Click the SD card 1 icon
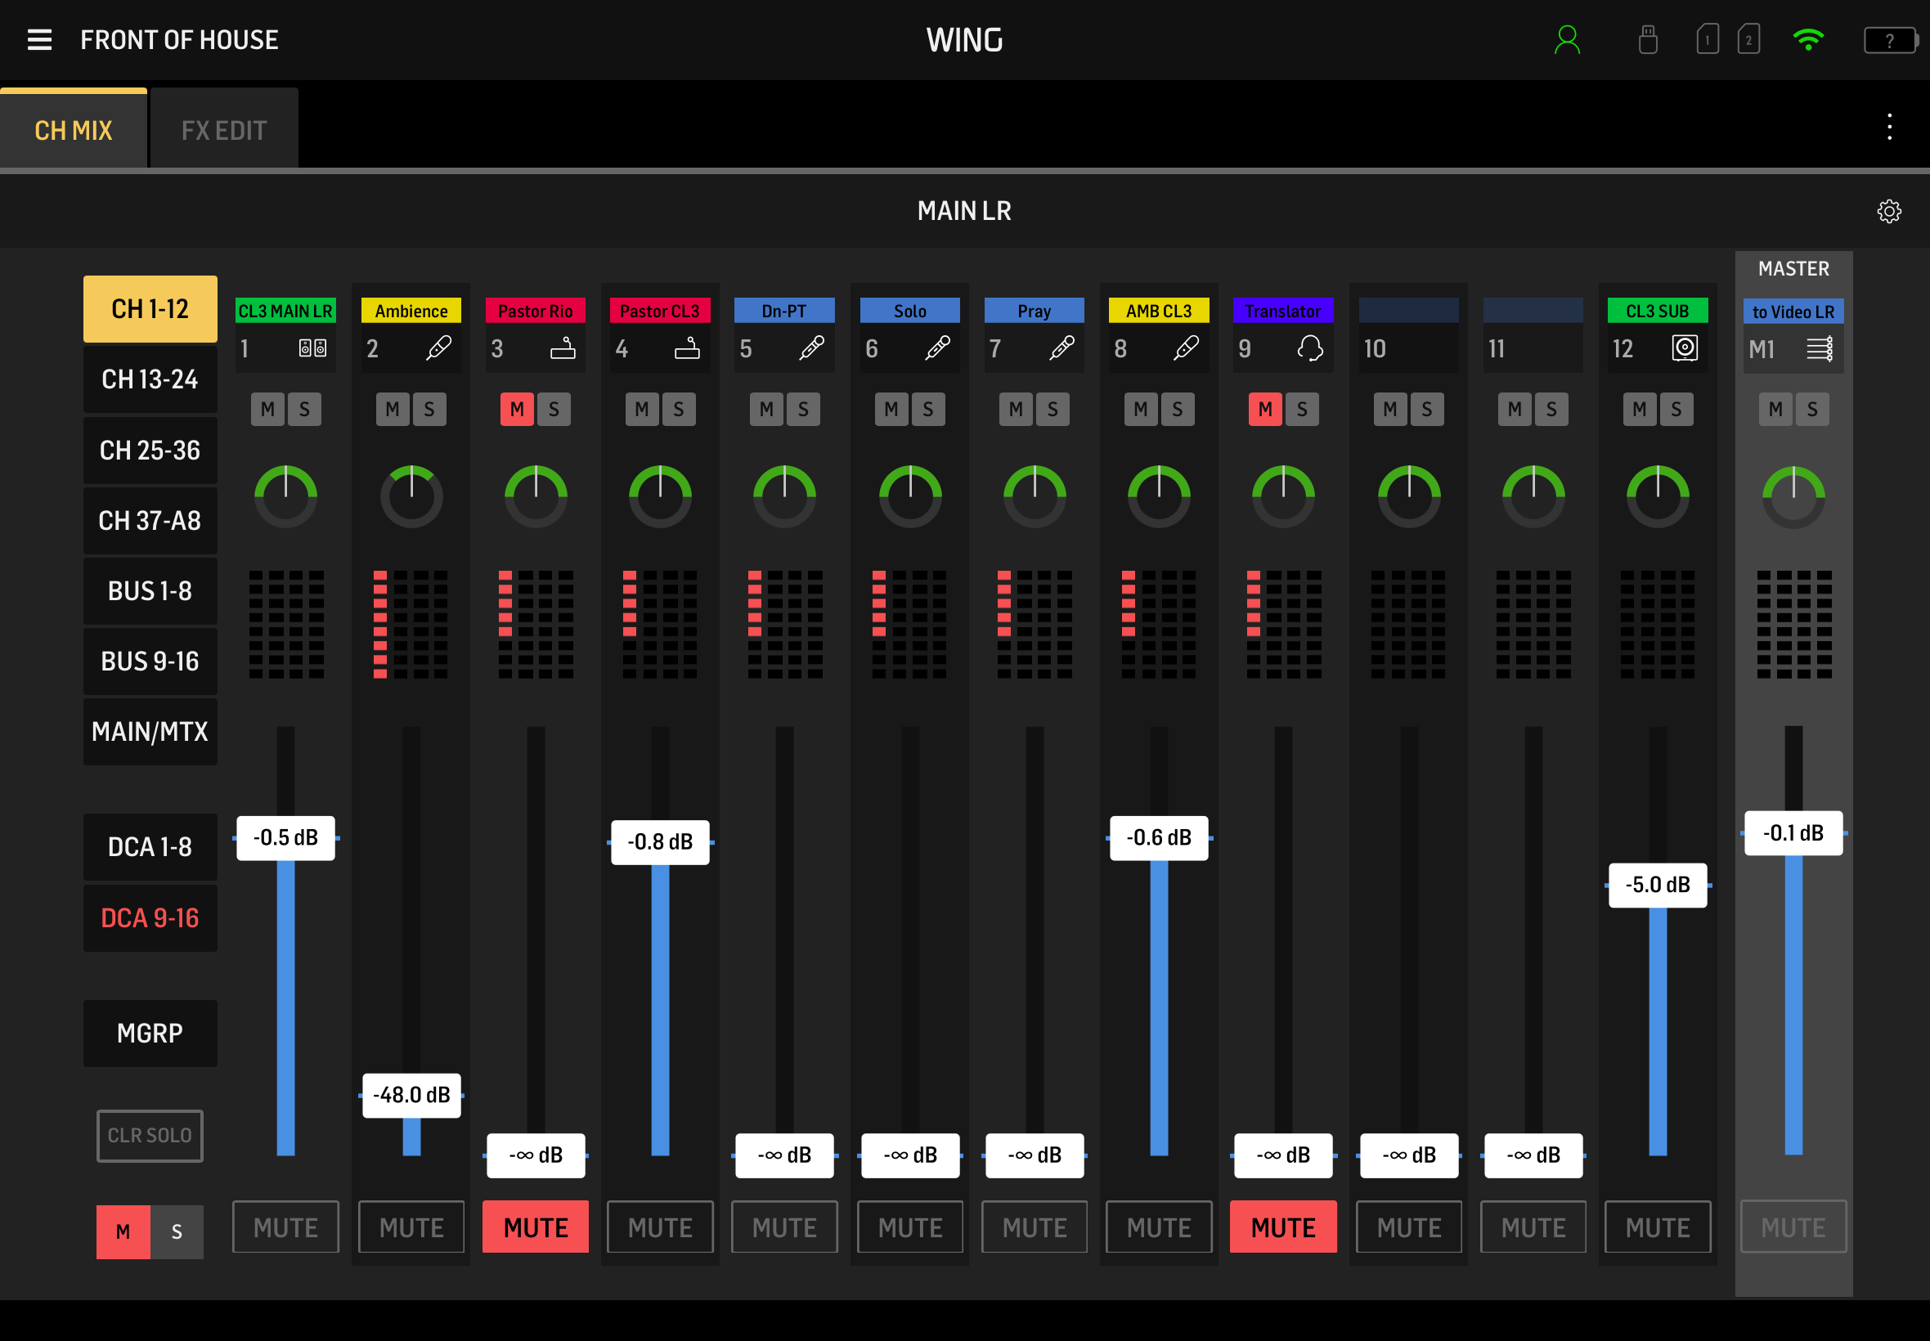This screenshot has height=1341, width=1930. pyautogui.click(x=1707, y=39)
